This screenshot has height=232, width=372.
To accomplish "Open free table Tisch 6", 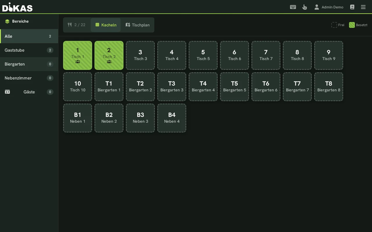I will point(235,55).
